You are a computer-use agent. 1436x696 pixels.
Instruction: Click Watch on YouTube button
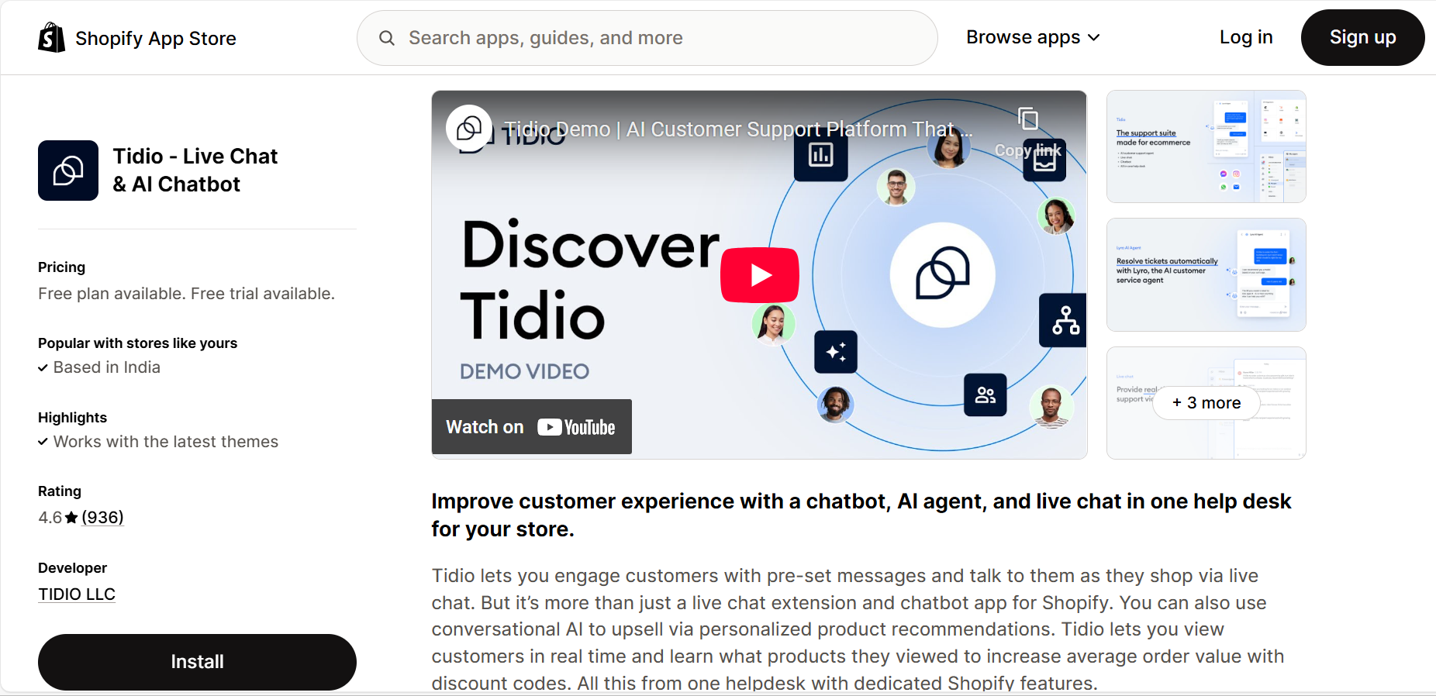(x=532, y=427)
